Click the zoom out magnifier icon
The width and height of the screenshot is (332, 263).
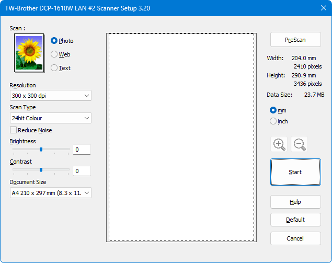pyautogui.click(x=300, y=144)
